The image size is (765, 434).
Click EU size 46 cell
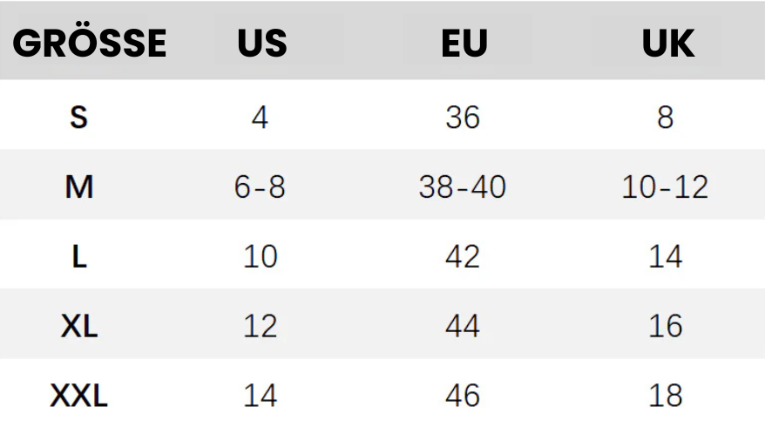[463, 396]
